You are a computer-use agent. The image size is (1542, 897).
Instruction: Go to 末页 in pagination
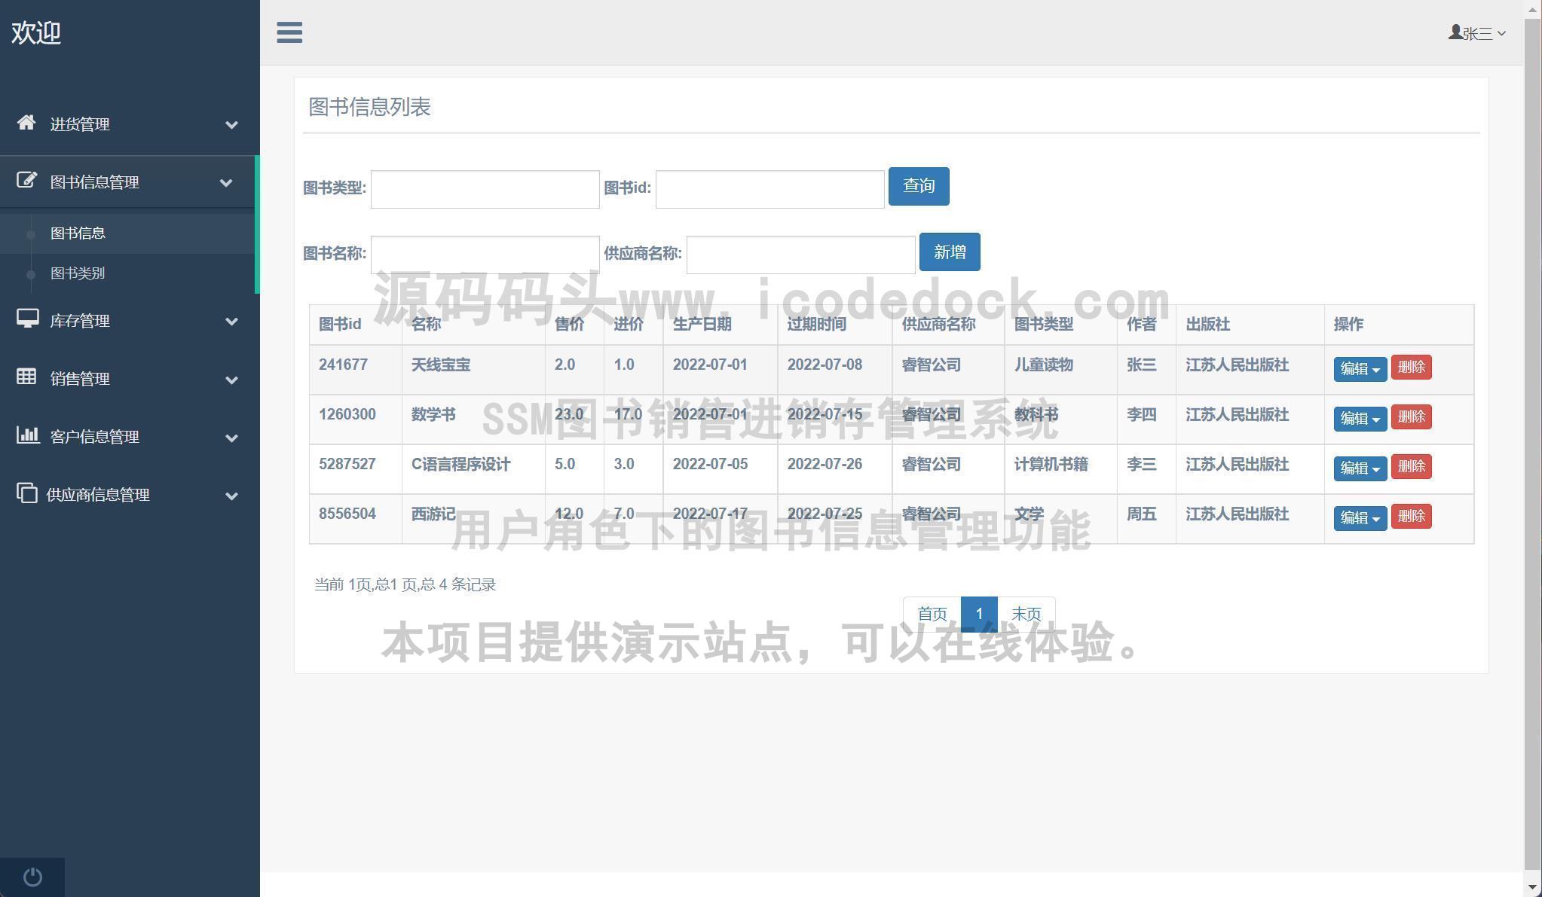click(1026, 614)
